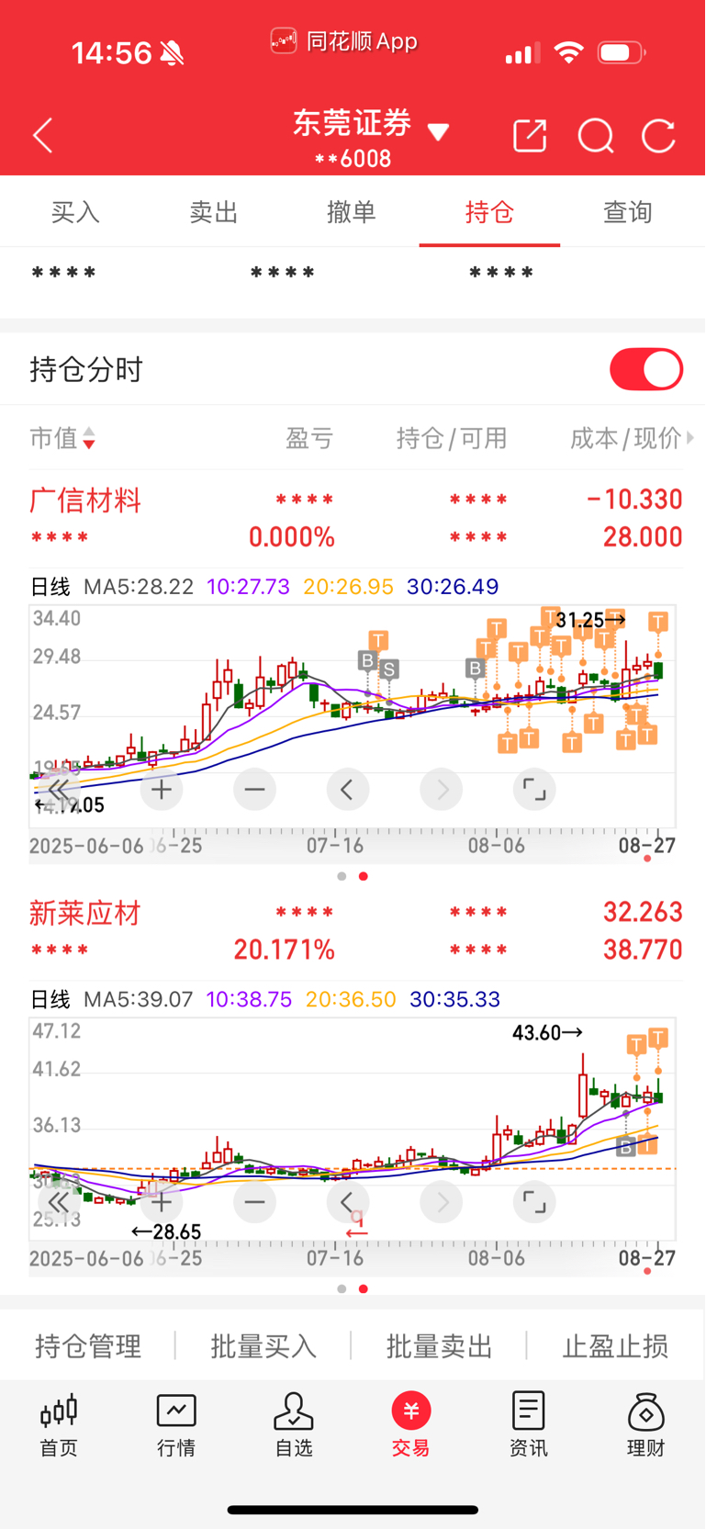Tap 新莱应材 chart double-left rewind icon
Screen dimensions: 706x1529
coord(57,1202)
